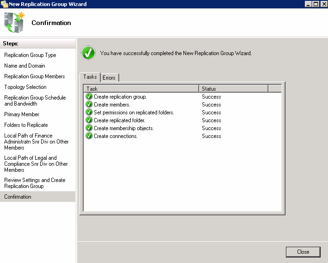This screenshot has width=328, height=263.
Task: Select 'Set permissions on replicated folders.' row
Action: pyautogui.click(x=182, y=113)
